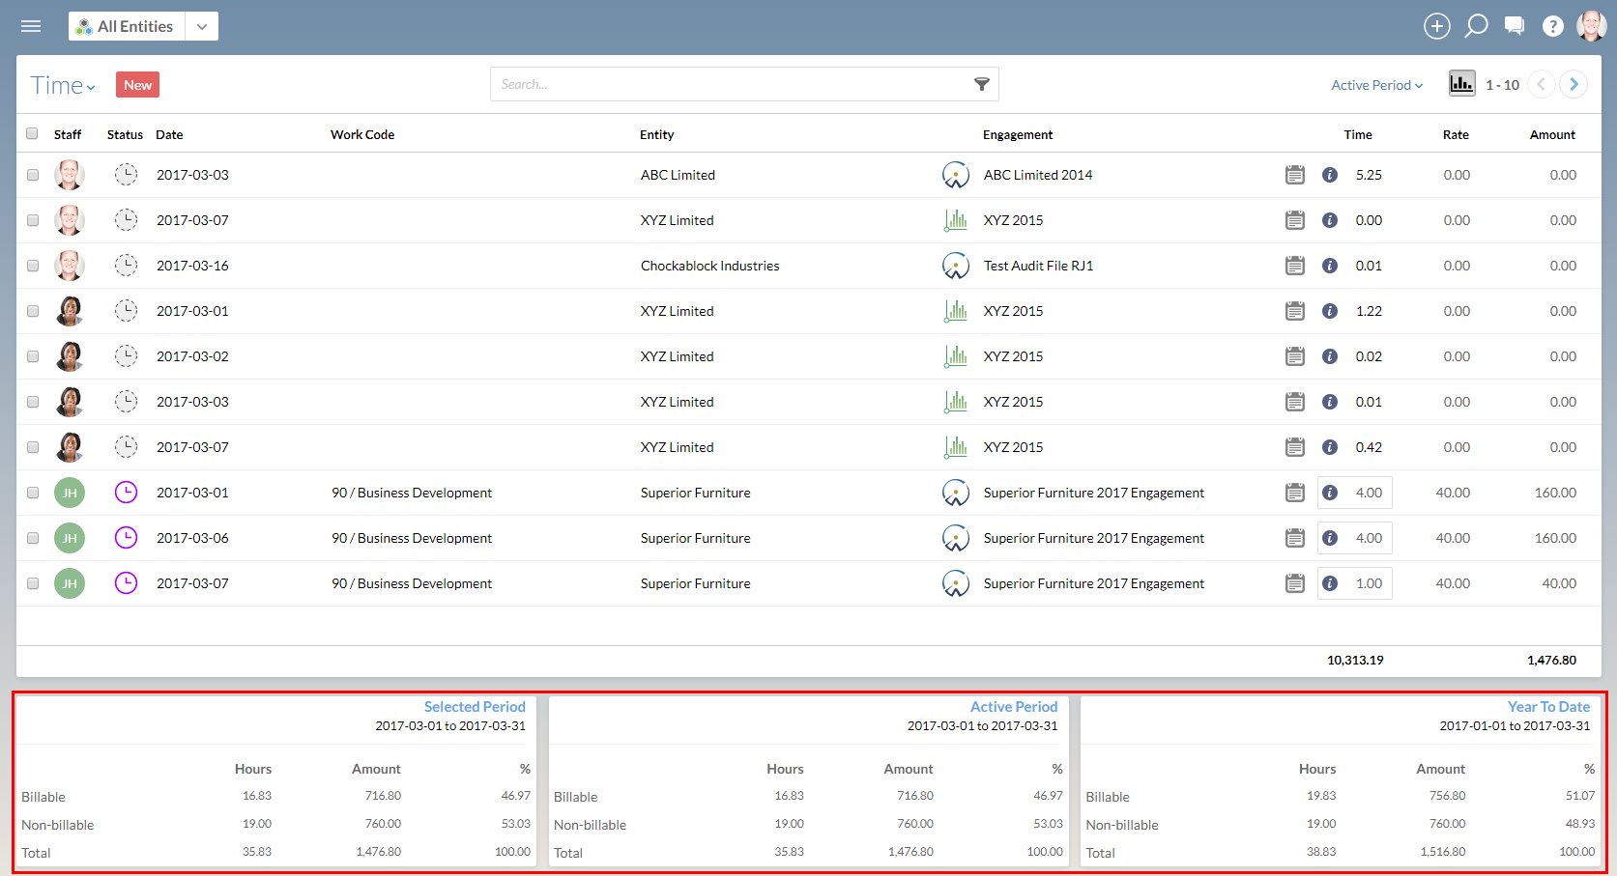Click info icon on Test Audit File RJ1 row

[1330, 266]
